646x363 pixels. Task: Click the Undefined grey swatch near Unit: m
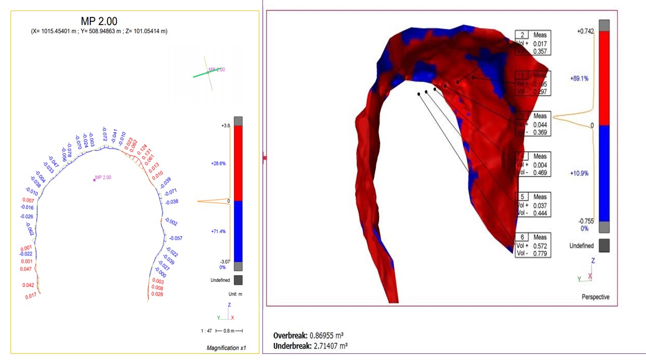tap(238, 280)
